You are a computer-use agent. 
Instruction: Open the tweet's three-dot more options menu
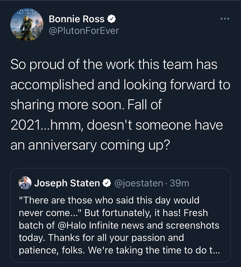[x=225, y=19]
